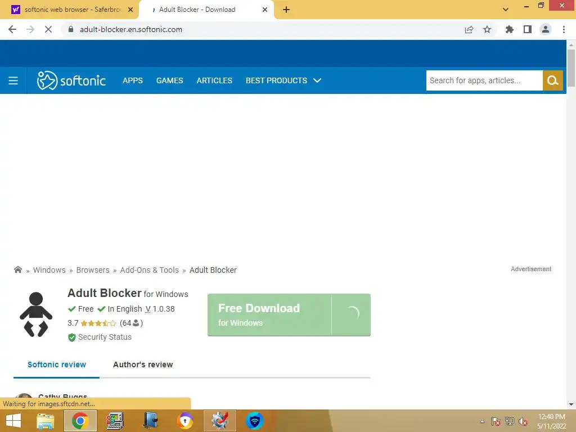Open the blue Wi-Fi shield taskbar app
576x432 pixels.
pyautogui.click(x=255, y=421)
